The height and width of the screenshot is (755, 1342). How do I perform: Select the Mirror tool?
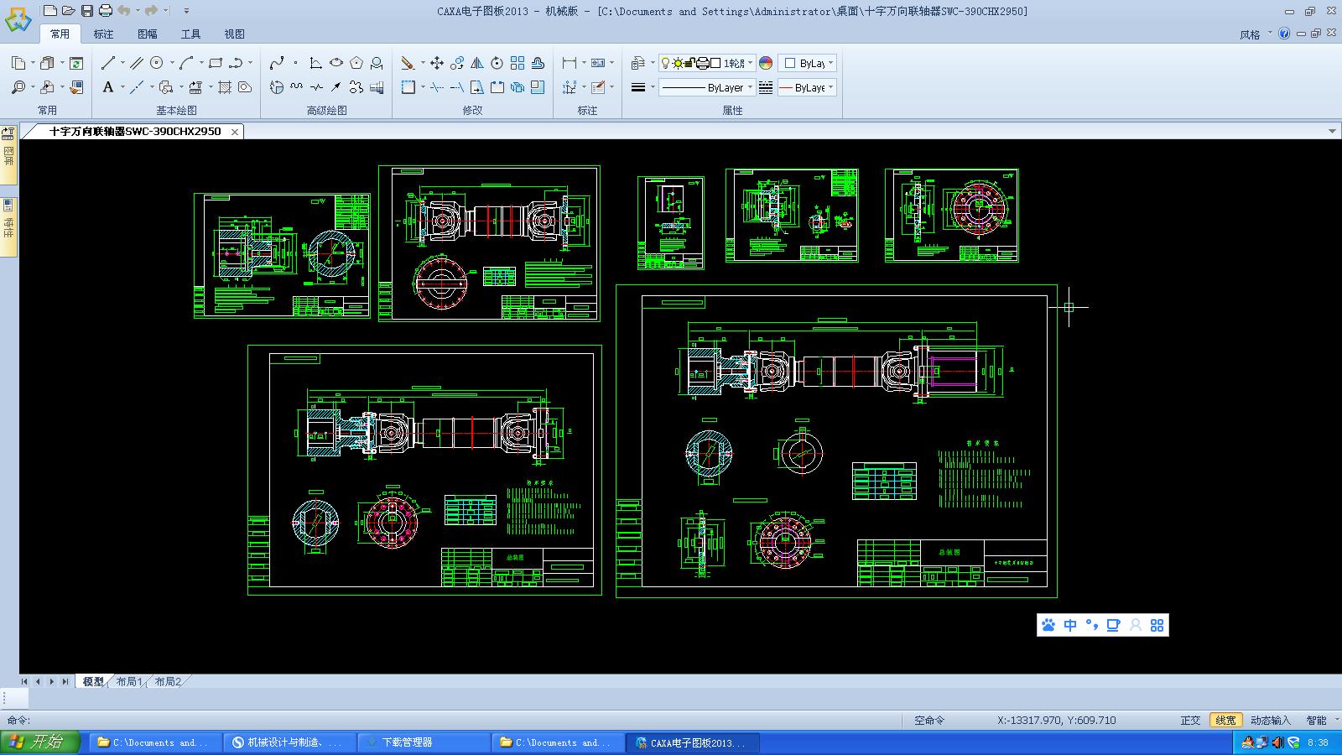click(477, 63)
